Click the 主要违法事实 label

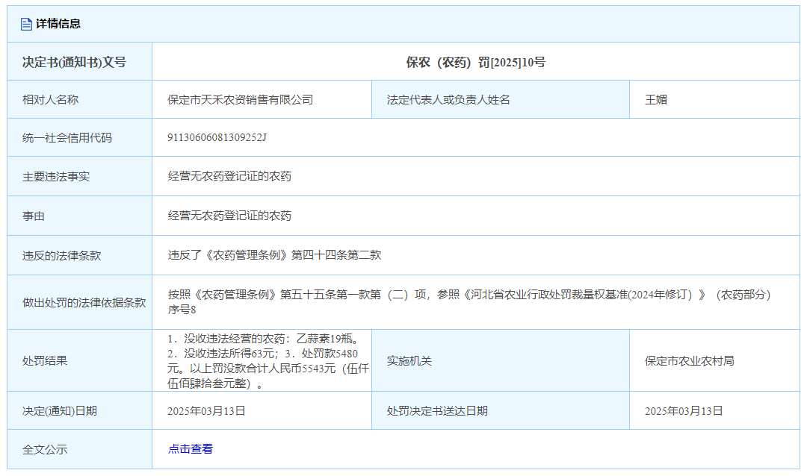[55, 176]
